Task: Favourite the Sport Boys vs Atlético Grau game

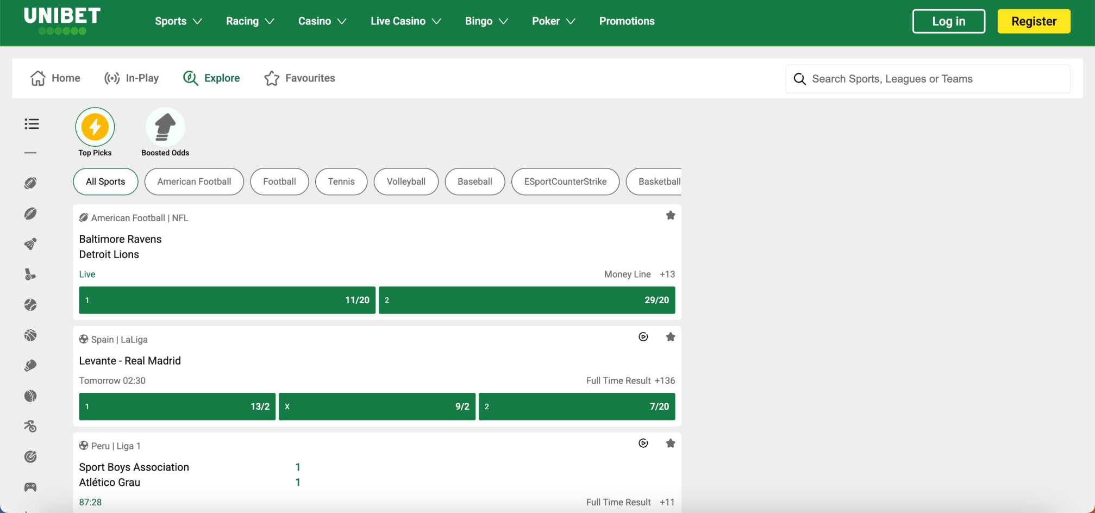Action: 671,443
